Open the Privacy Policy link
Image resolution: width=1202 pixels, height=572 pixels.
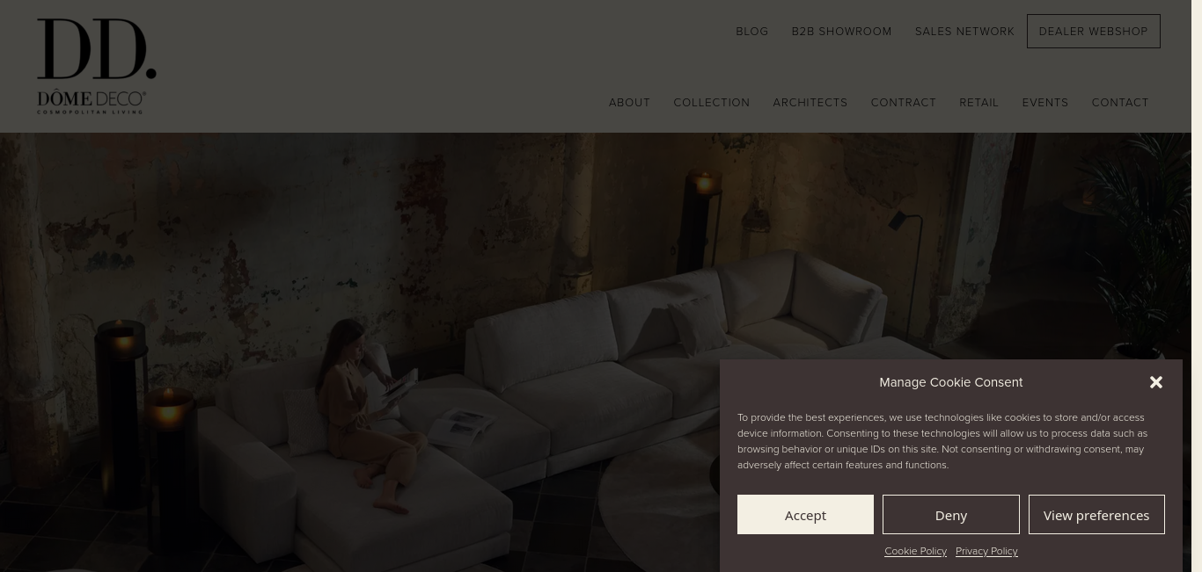(x=986, y=551)
